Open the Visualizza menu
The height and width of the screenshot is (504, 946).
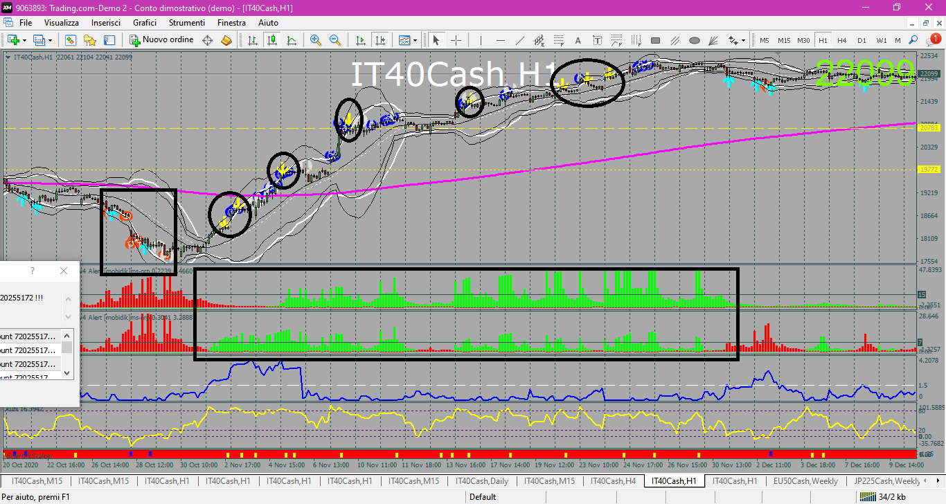click(x=61, y=23)
